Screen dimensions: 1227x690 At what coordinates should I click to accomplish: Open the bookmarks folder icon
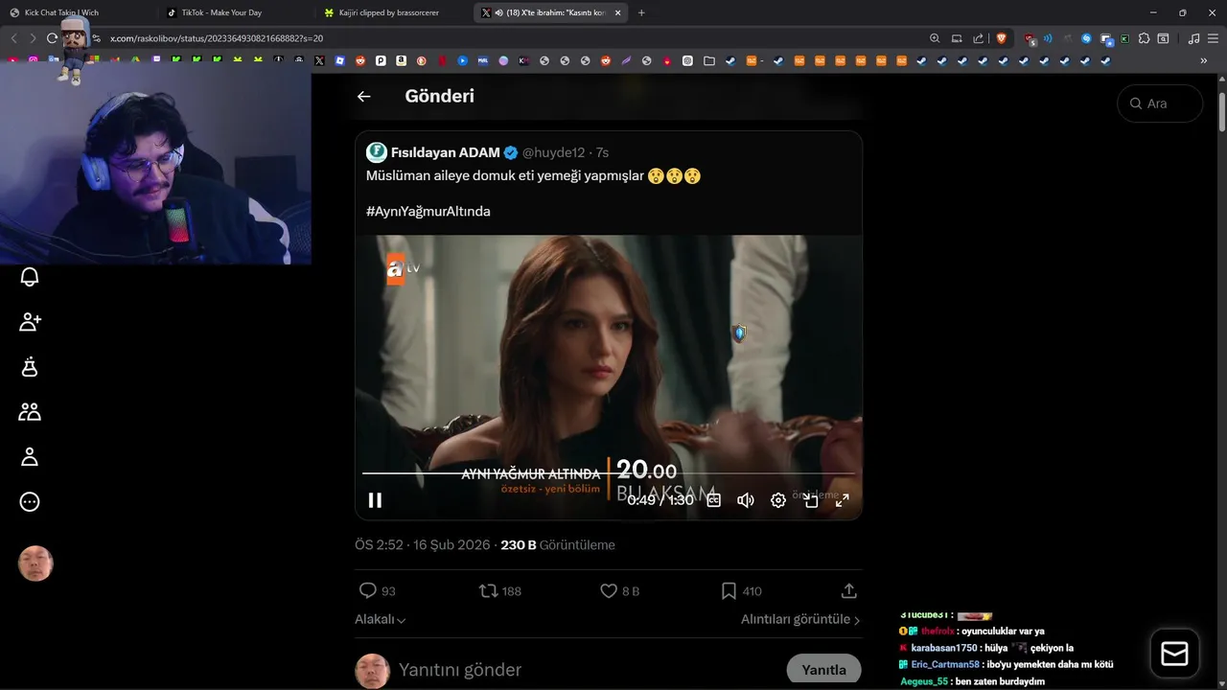(708, 60)
